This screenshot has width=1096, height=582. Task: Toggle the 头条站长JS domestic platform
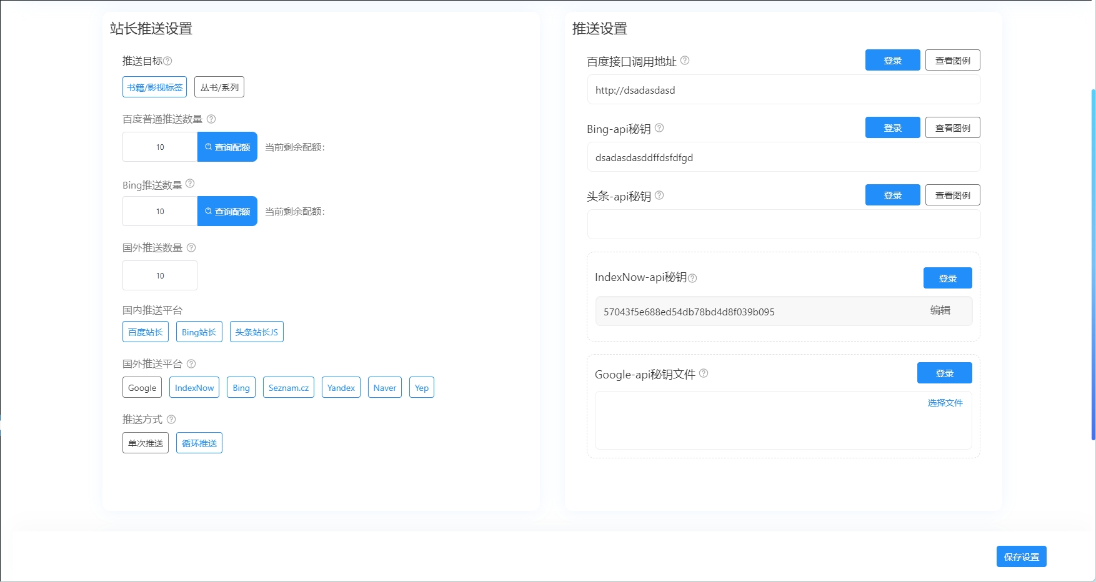click(x=257, y=332)
